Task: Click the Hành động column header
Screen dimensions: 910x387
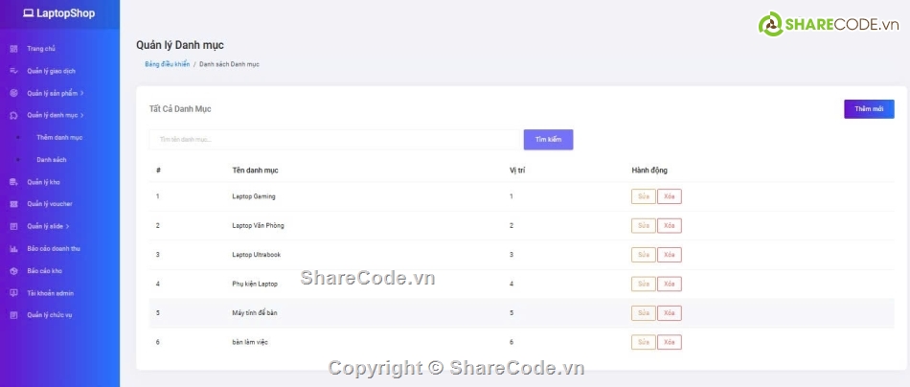Action: point(649,171)
